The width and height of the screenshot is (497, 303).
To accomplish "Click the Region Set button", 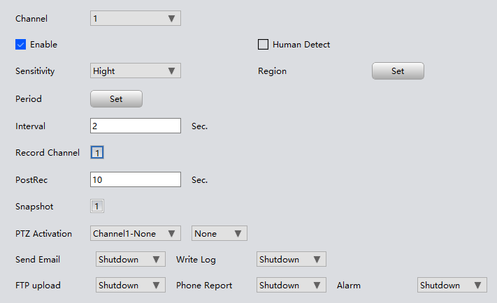I will 398,71.
